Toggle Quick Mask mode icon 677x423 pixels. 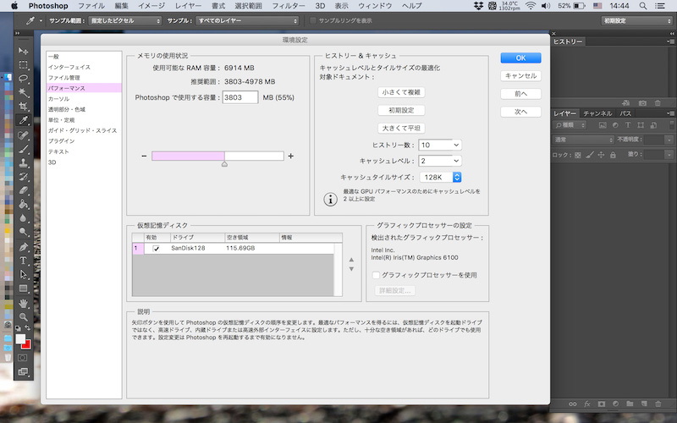(23, 358)
